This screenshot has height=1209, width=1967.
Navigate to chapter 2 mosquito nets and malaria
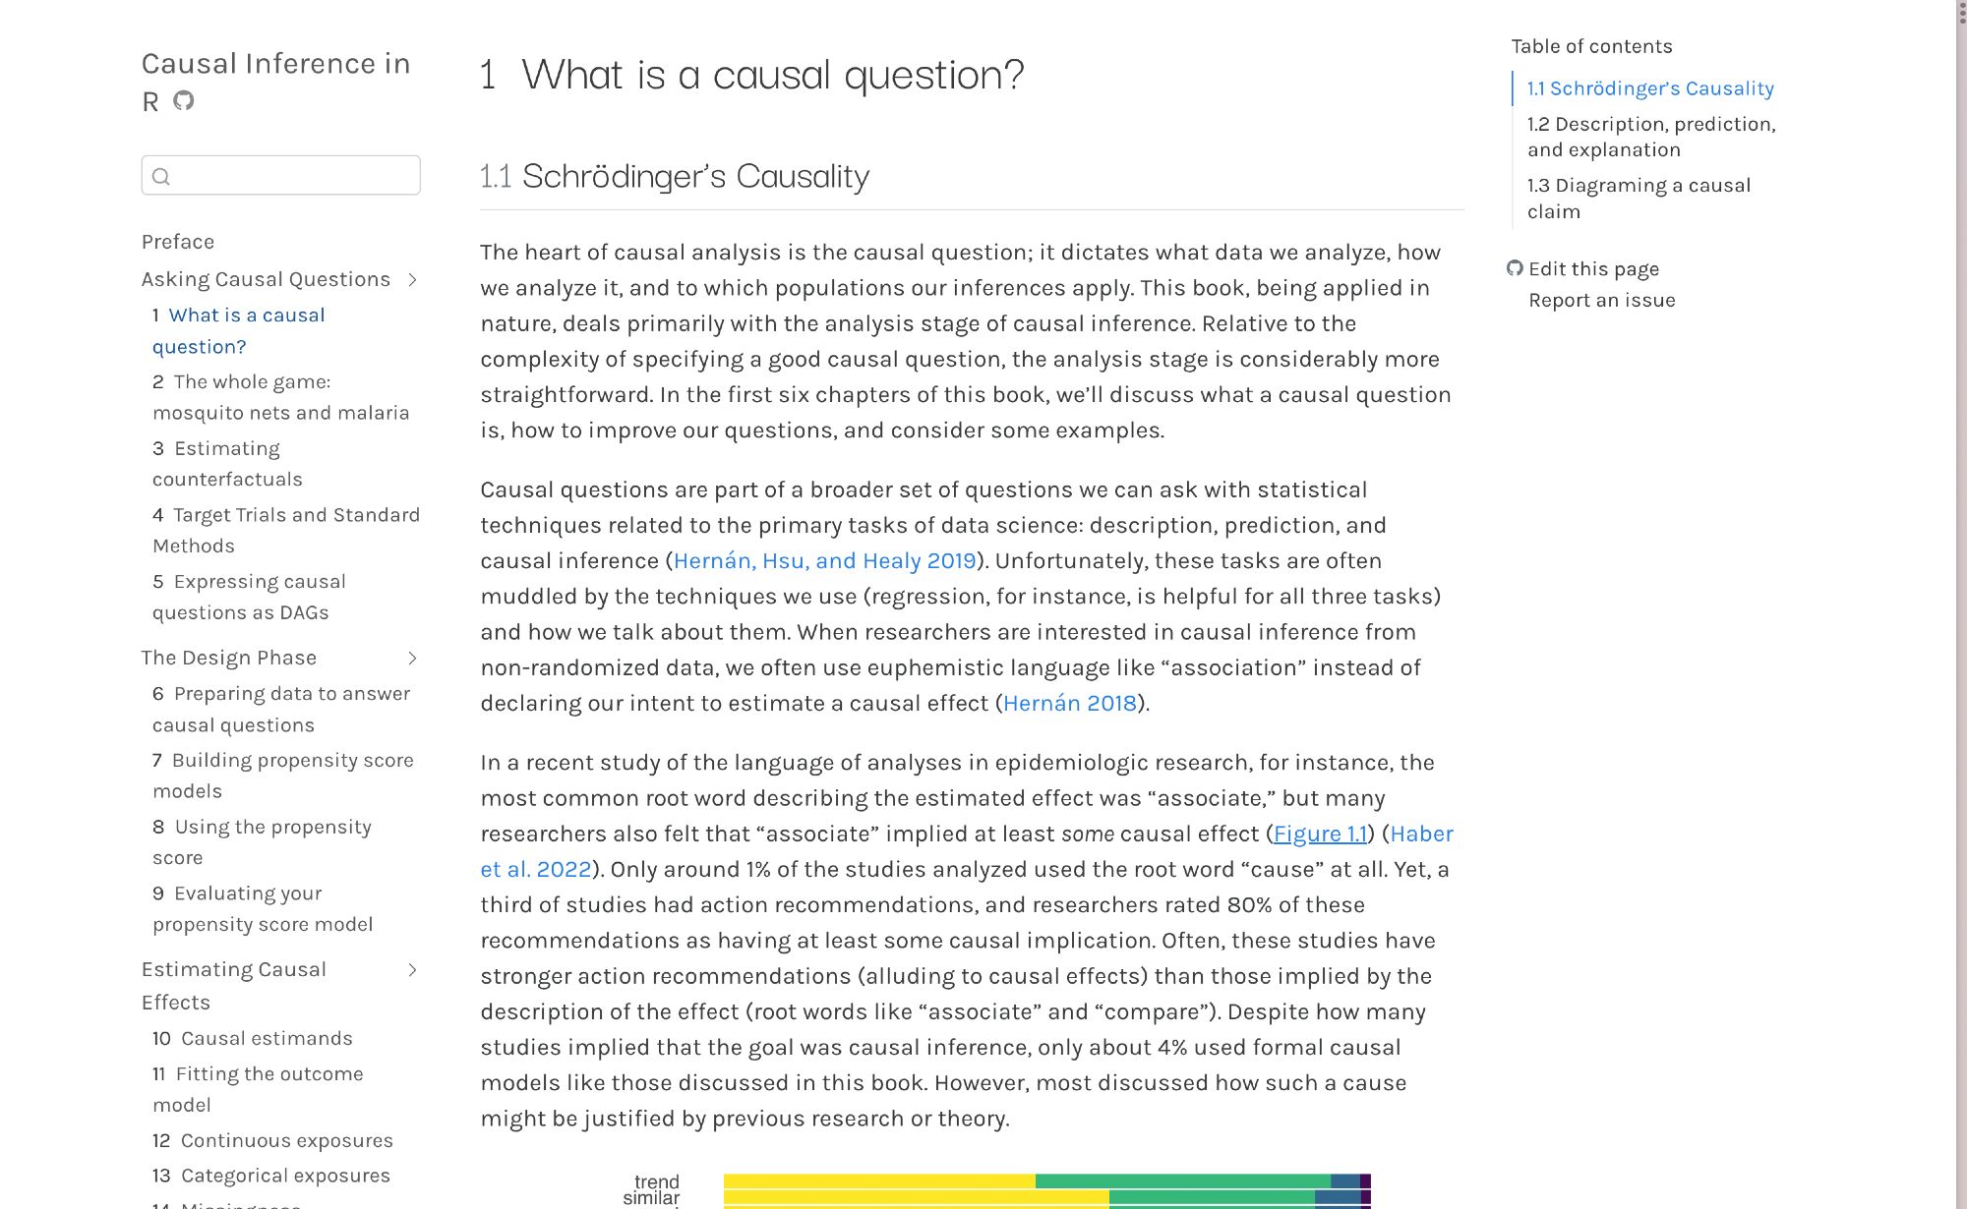click(x=281, y=396)
